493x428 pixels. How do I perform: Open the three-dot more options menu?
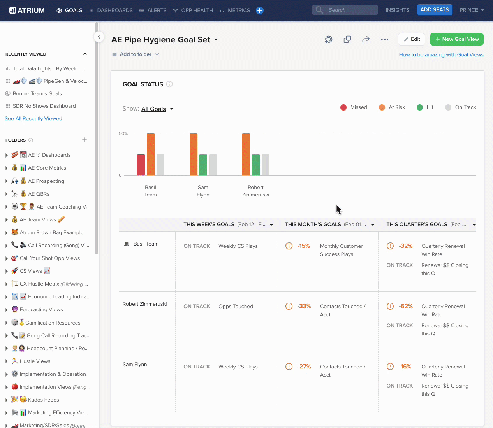coord(385,39)
